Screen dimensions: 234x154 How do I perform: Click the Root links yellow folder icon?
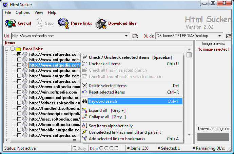pos(18,49)
